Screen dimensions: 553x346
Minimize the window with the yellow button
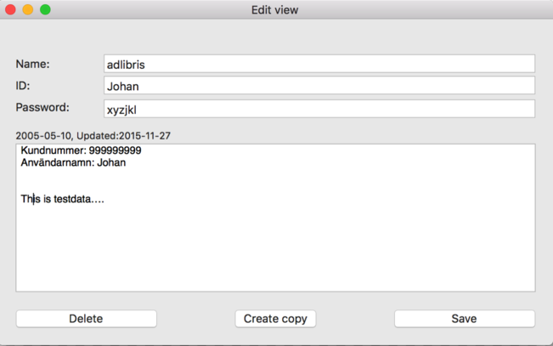point(28,10)
